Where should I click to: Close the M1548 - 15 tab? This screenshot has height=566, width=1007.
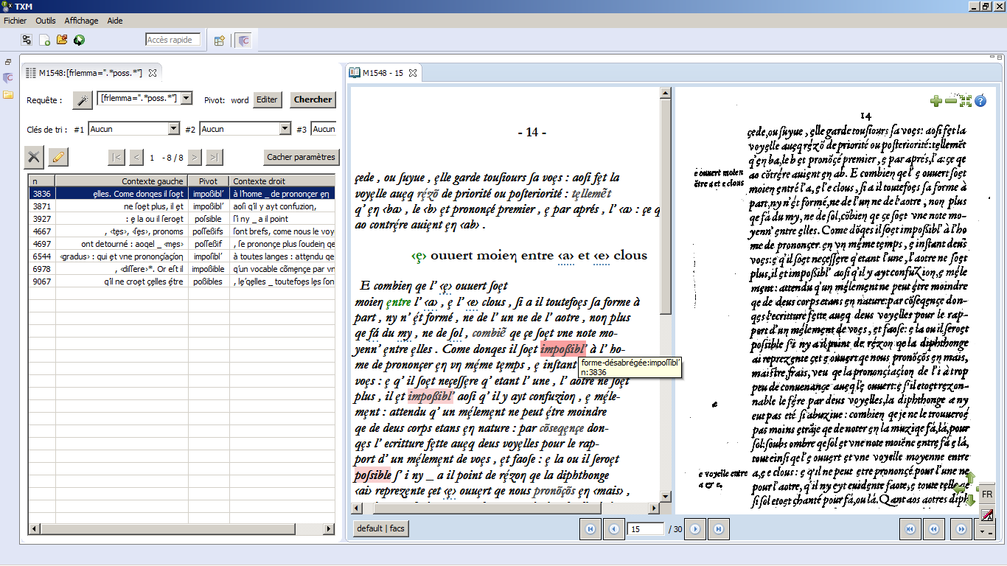point(413,73)
